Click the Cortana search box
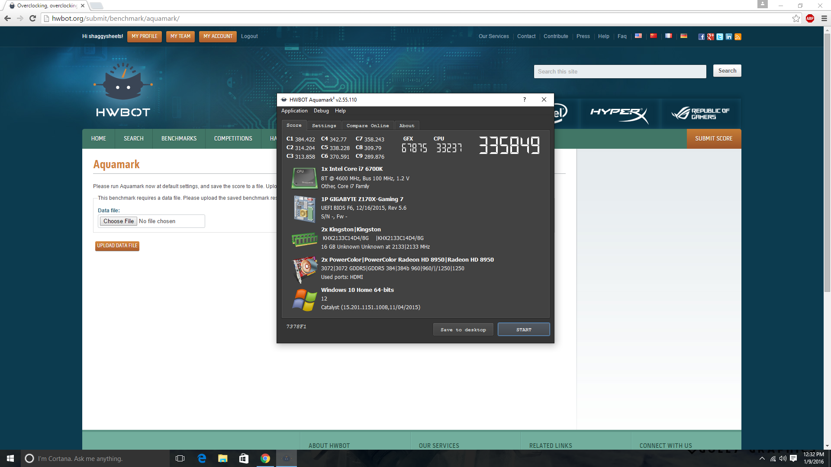 coord(95,458)
